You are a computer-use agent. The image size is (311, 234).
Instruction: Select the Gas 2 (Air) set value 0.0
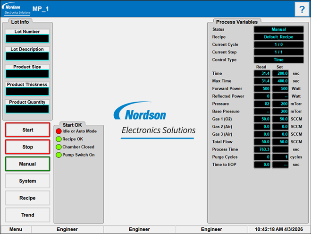pos(280,127)
